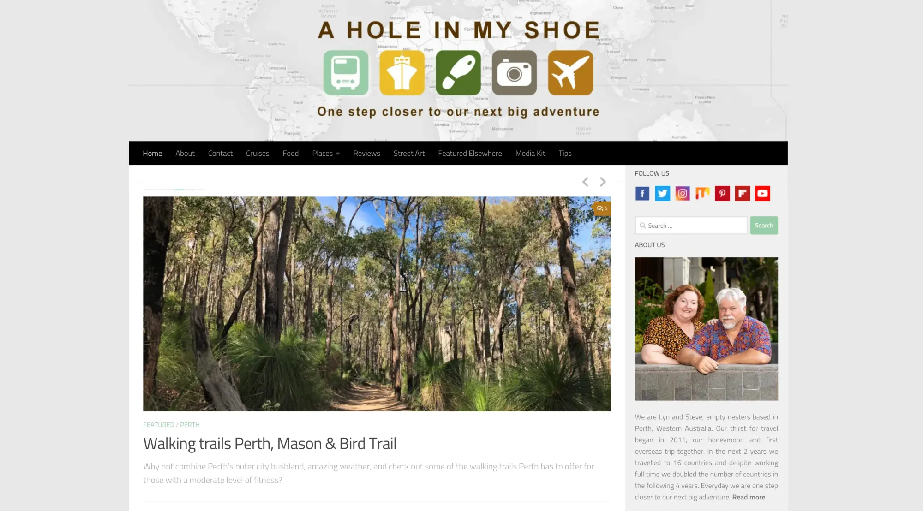This screenshot has height=511, width=923.
Task: Open the Walking trails Perth article title
Action: tap(270, 444)
